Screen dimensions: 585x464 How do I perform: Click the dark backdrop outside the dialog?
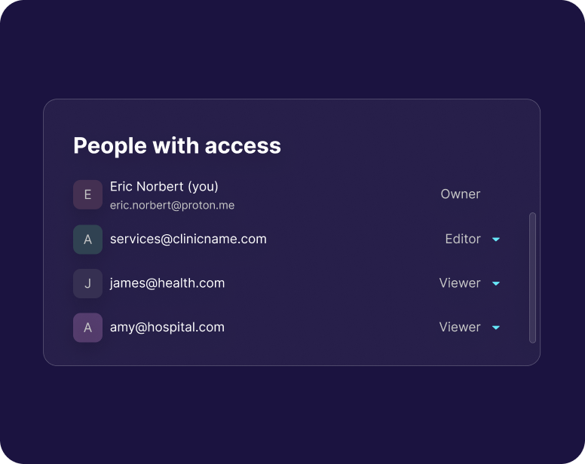[x=292, y=414]
